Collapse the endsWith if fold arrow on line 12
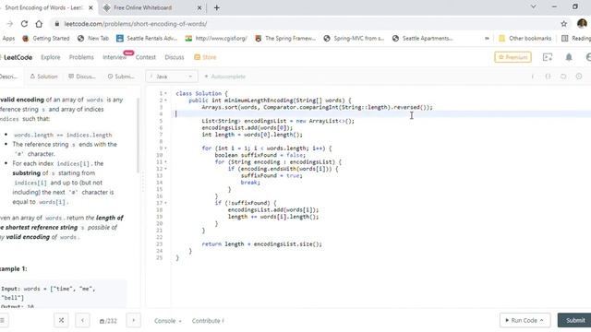 165,169
